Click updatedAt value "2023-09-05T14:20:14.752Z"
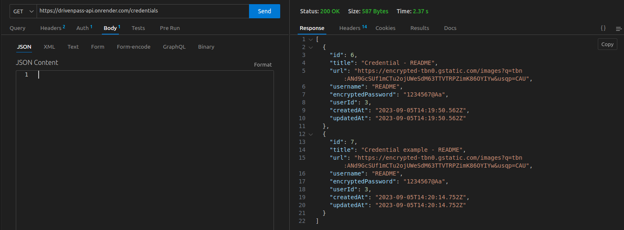Screen dimensions: 624x230 click(420, 205)
